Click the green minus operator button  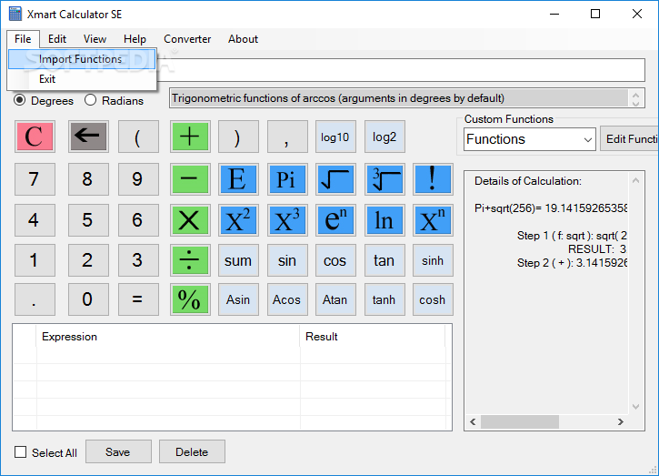pyautogui.click(x=190, y=179)
